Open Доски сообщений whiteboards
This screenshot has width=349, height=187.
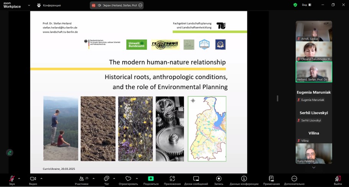[196, 179]
